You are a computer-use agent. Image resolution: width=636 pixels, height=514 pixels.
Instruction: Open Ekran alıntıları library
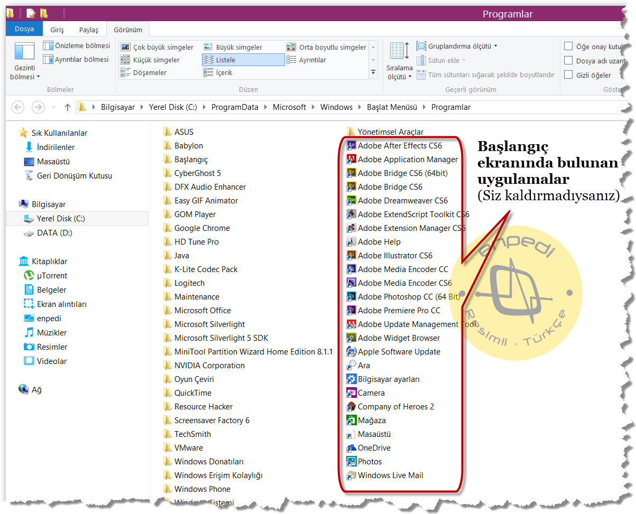(x=56, y=304)
